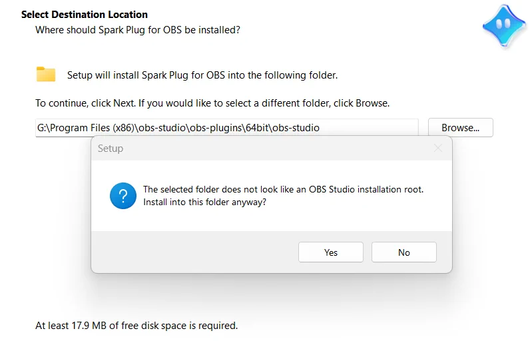
Task: Click the Setup dialog title
Action: click(x=111, y=149)
